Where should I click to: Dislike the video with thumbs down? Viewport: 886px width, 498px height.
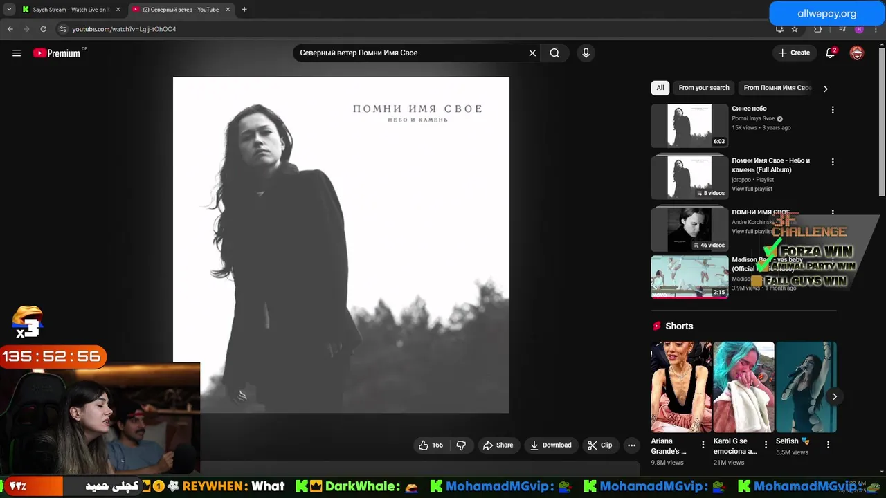coord(461,445)
